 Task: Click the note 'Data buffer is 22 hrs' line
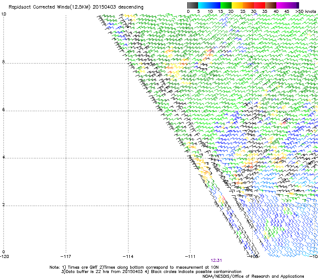point(151,272)
